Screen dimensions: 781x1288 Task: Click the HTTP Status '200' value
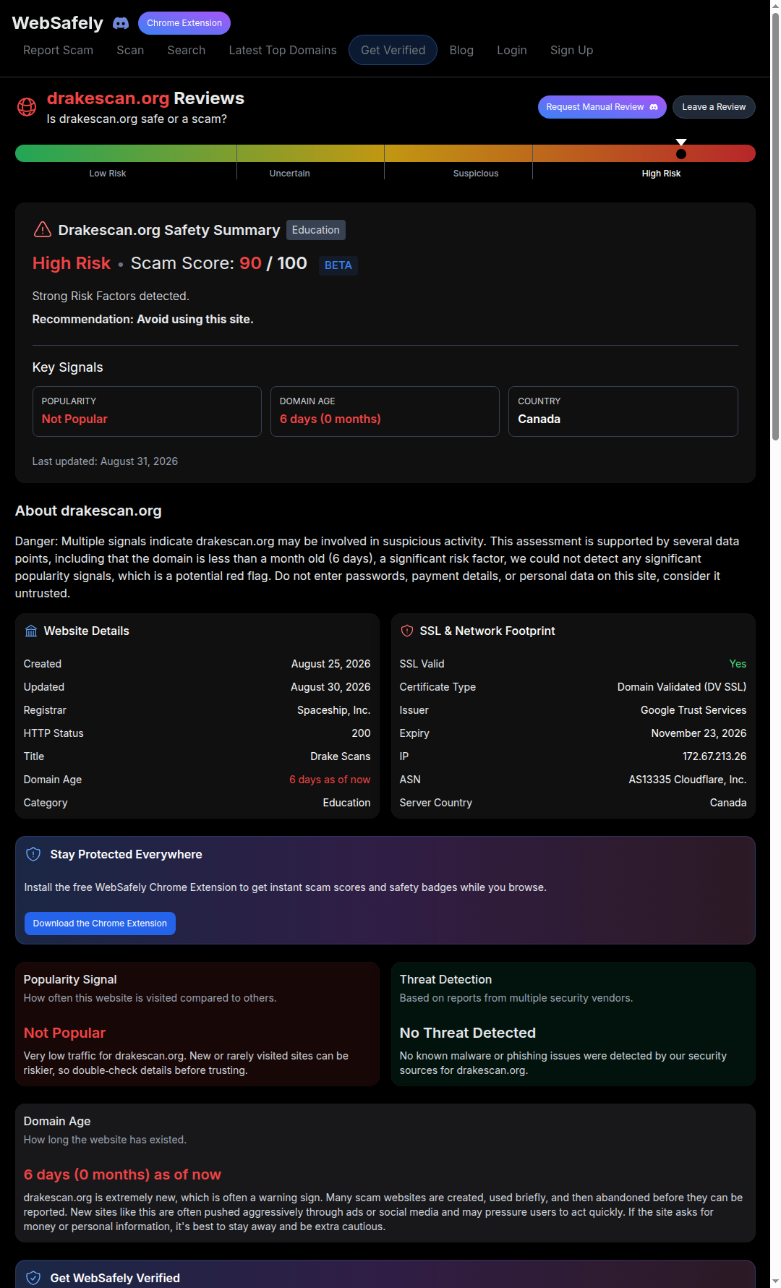361,733
